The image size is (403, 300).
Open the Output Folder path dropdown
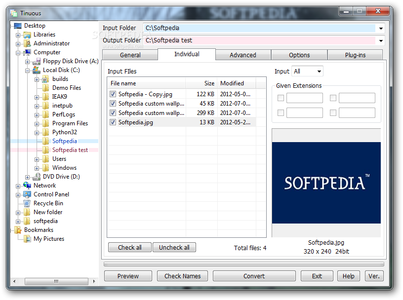pos(381,40)
